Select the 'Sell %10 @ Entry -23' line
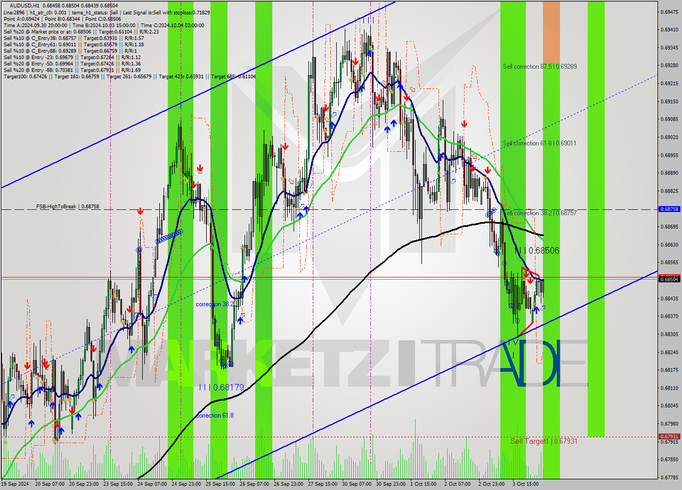 [x=72, y=57]
